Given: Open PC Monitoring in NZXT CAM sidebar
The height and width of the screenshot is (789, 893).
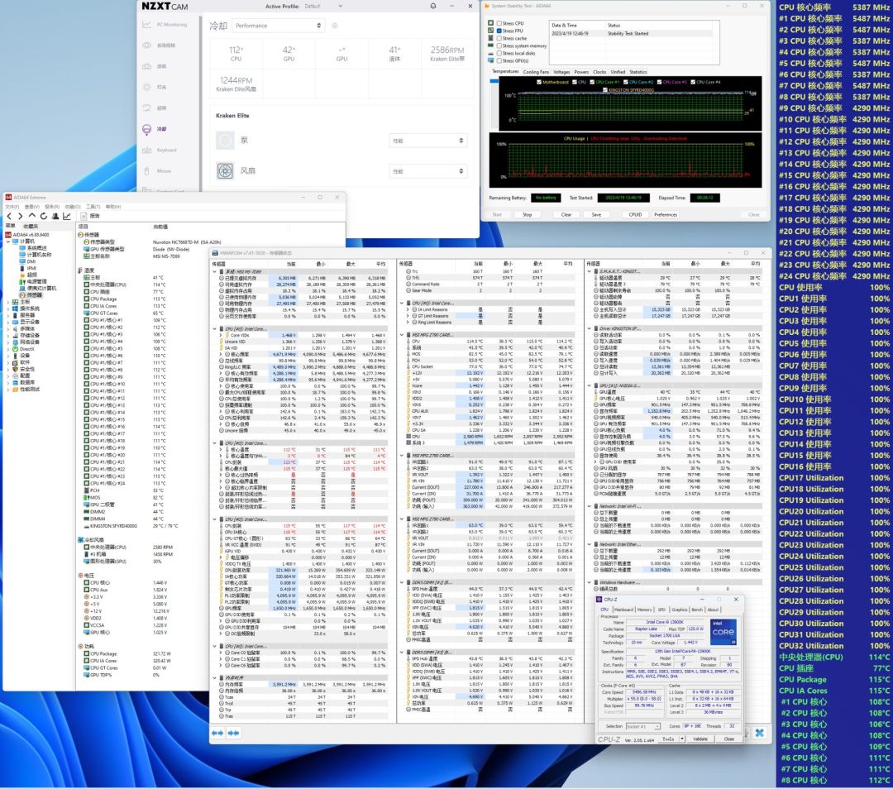Looking at the screenshot, I should (171, 25).
